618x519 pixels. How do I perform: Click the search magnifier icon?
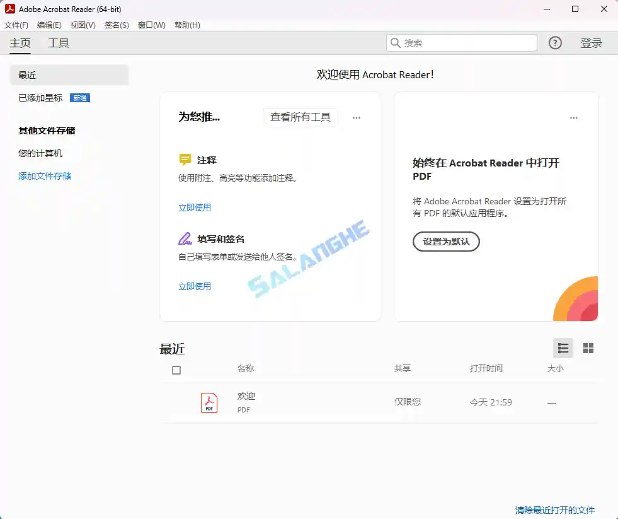(x=396, y=43)
